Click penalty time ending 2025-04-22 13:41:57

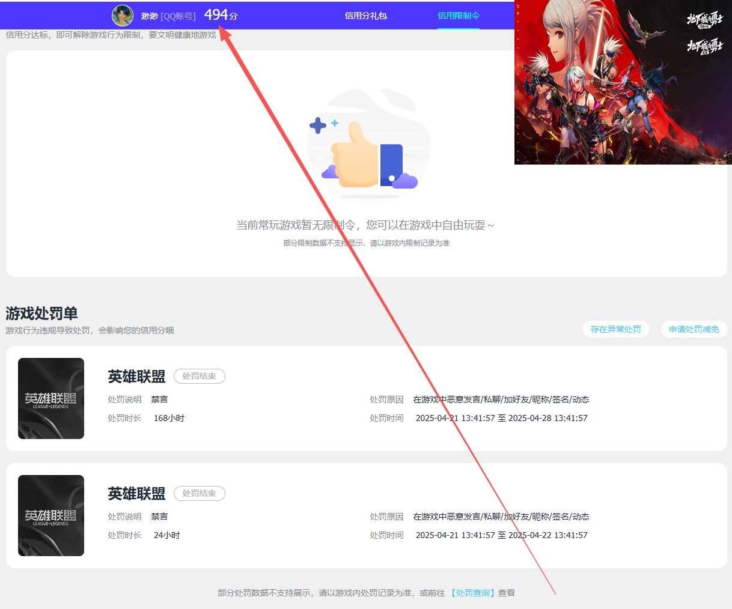(501, 535)
